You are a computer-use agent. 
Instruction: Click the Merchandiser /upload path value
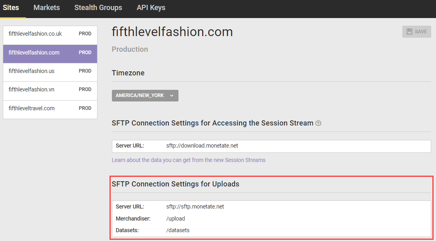176,219
